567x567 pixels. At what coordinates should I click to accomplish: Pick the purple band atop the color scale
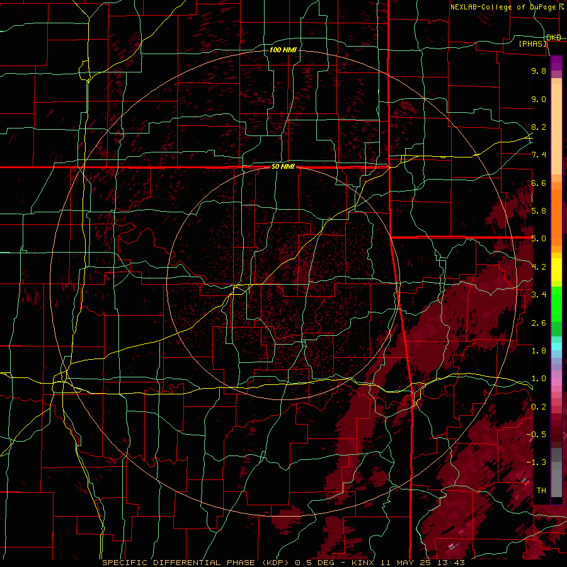(x=556, y=63)
